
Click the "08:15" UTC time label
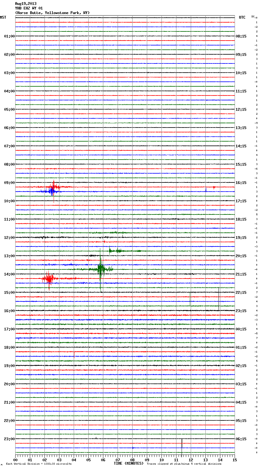pos(241,36)
